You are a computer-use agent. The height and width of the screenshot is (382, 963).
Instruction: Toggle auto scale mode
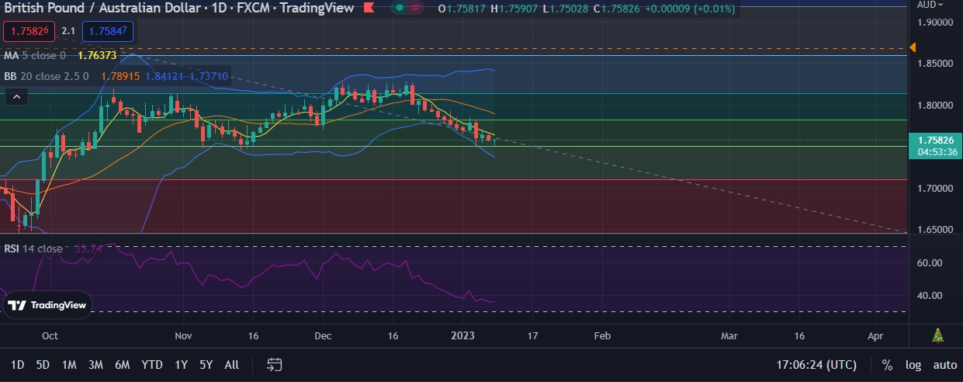[x=944, y=365]
